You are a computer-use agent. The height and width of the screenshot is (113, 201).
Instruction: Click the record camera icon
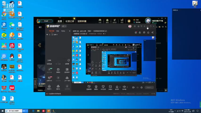[x=133, y=87]
